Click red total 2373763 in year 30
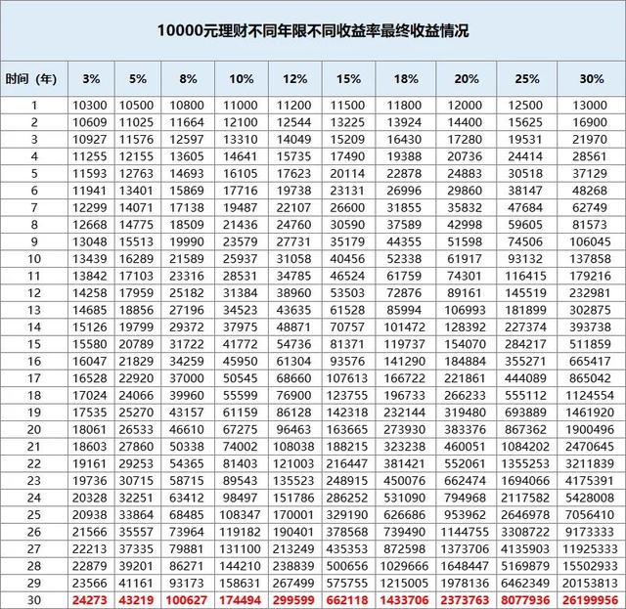The height and width of the screenshot is (609, 626). [x=466, y=600]
